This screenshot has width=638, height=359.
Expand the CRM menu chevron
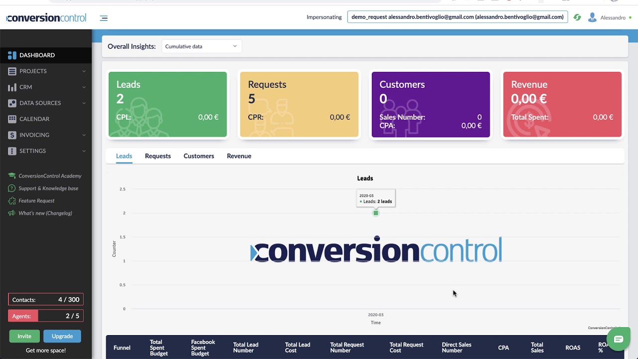click(84, 87)
